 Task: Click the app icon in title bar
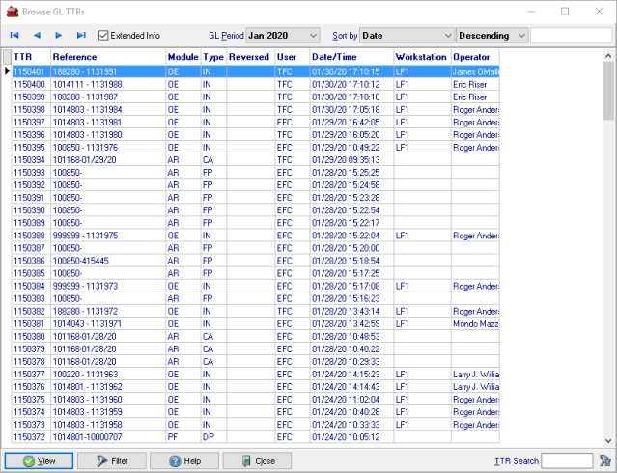coord(11,12)
